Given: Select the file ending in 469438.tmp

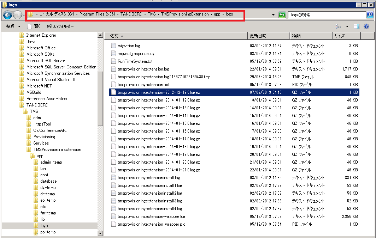Looking at the screenshot, I should point(164,77).
